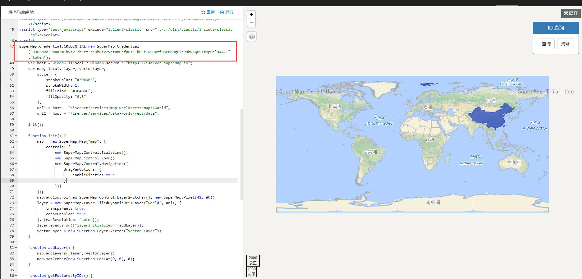Place cursor on line 69 closing brace

click(65, 181)
